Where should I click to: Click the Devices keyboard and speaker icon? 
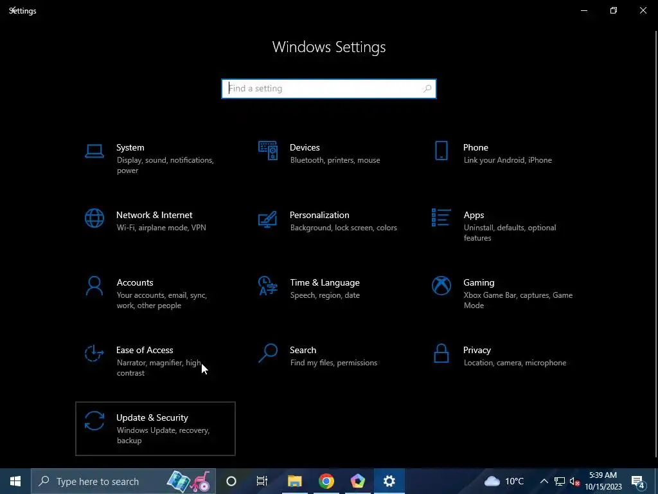click(268, 151)
